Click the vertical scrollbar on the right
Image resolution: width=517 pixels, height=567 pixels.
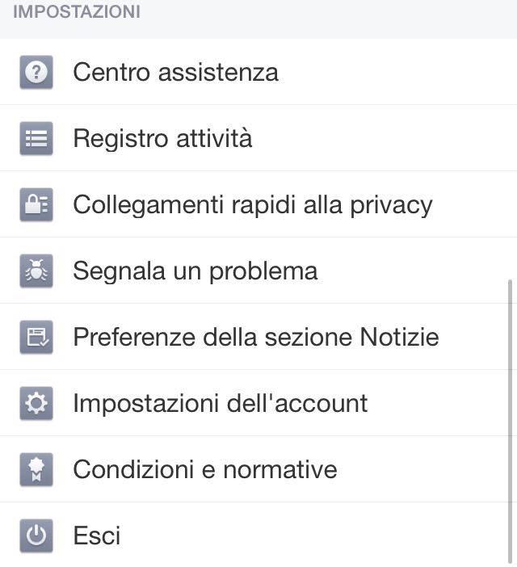(x=509, y=420)
